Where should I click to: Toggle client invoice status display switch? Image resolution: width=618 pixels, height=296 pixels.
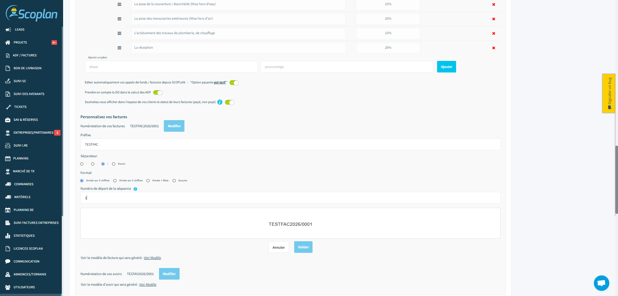coord(229,102)
